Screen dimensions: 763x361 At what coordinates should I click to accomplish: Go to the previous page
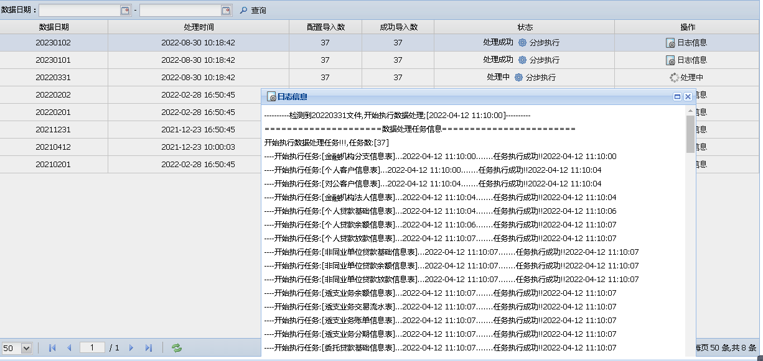(69, 348)
